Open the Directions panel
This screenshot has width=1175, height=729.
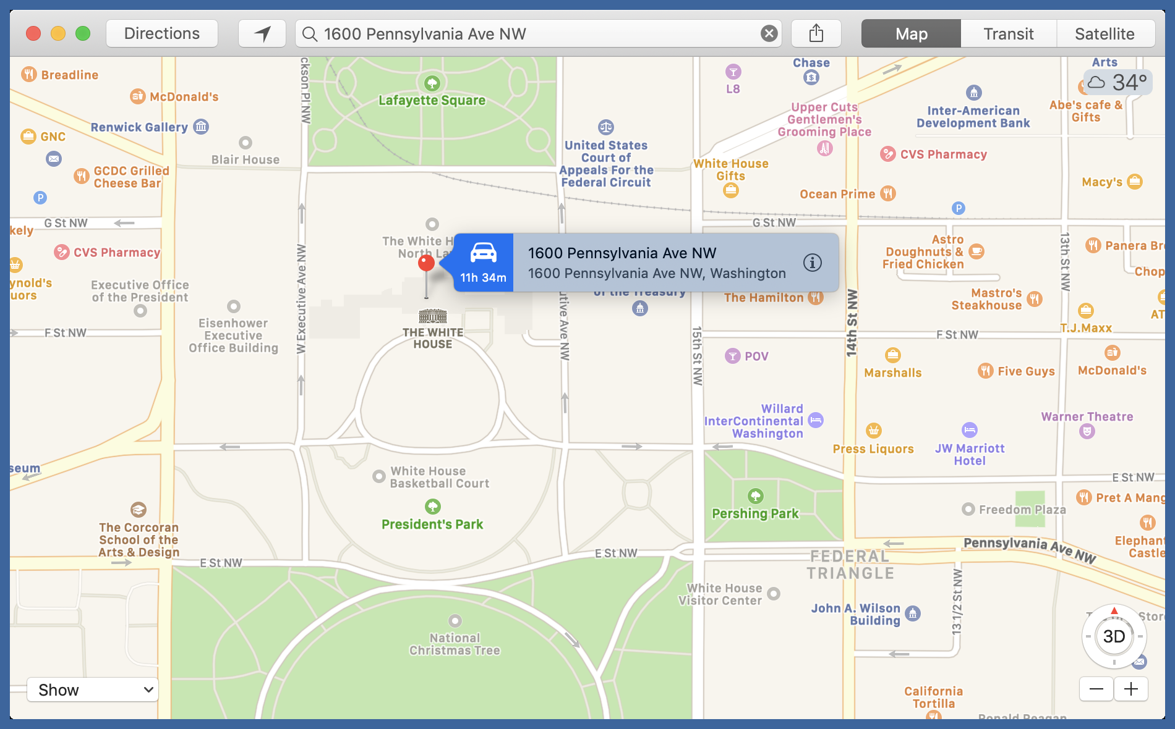[x=162, y=33]
